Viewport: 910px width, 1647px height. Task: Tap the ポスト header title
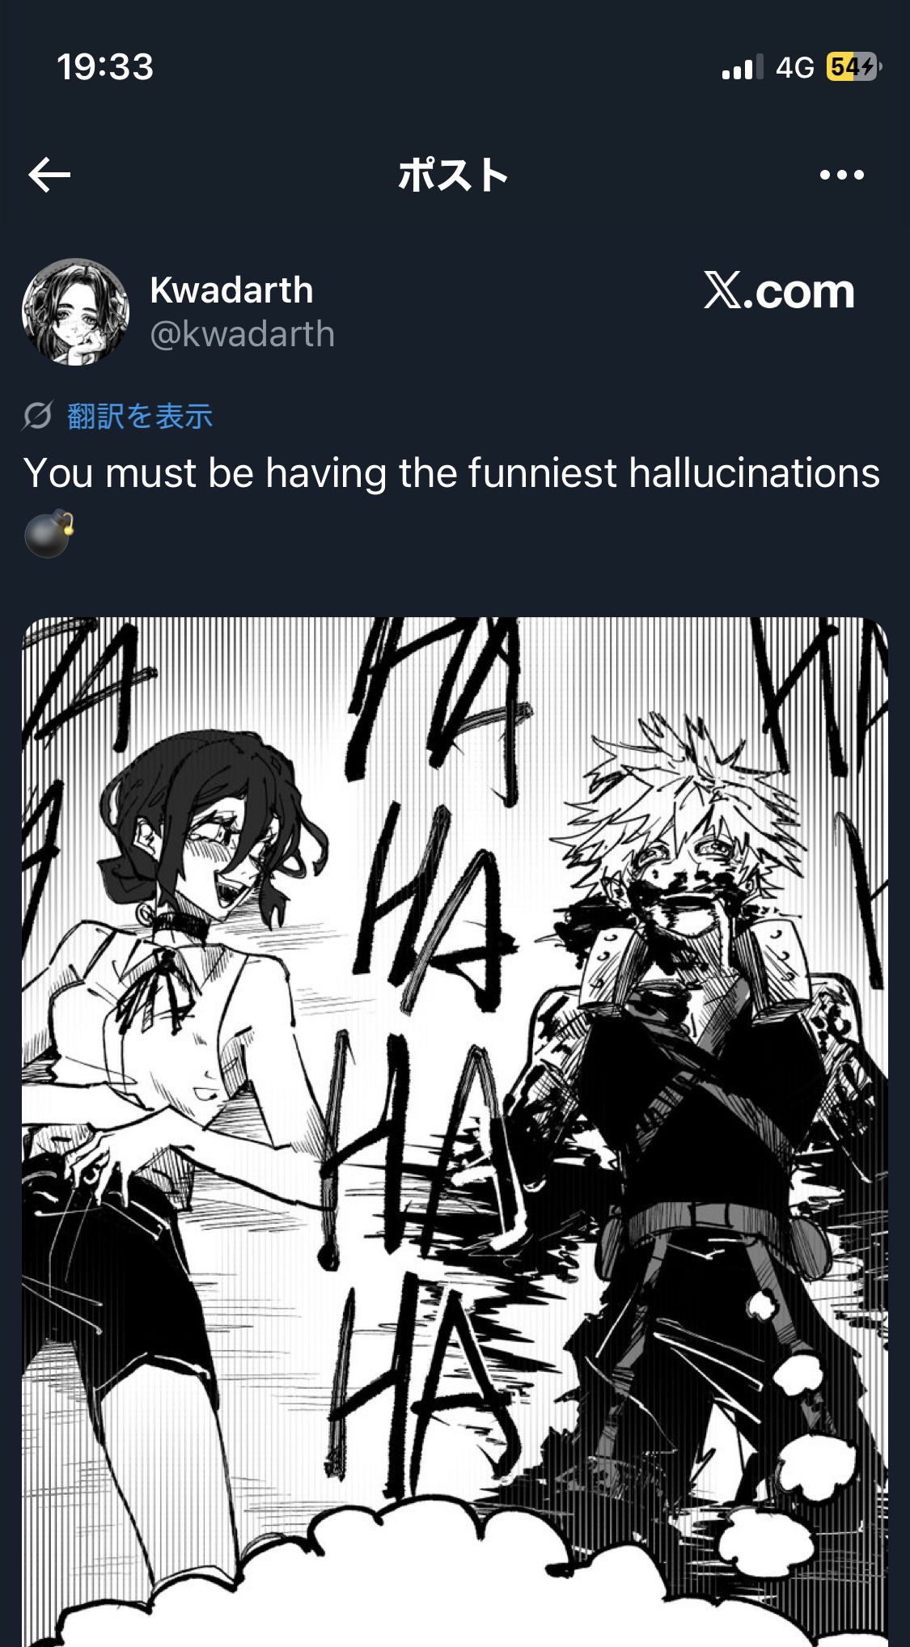(453, 175)
